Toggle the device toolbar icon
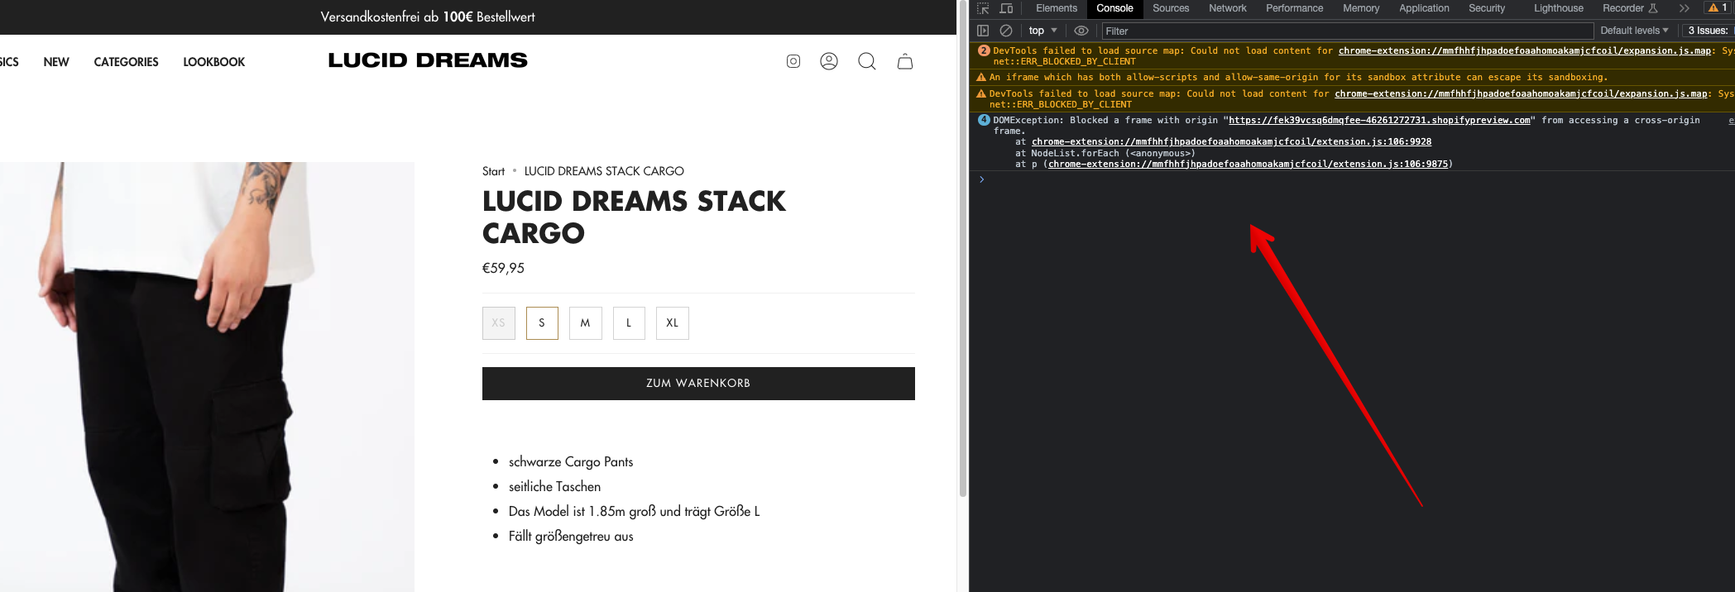The image size is (1735, 592). click(1006, 8)
